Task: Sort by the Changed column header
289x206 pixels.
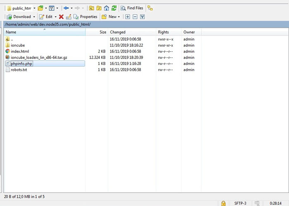Action: 132,32
